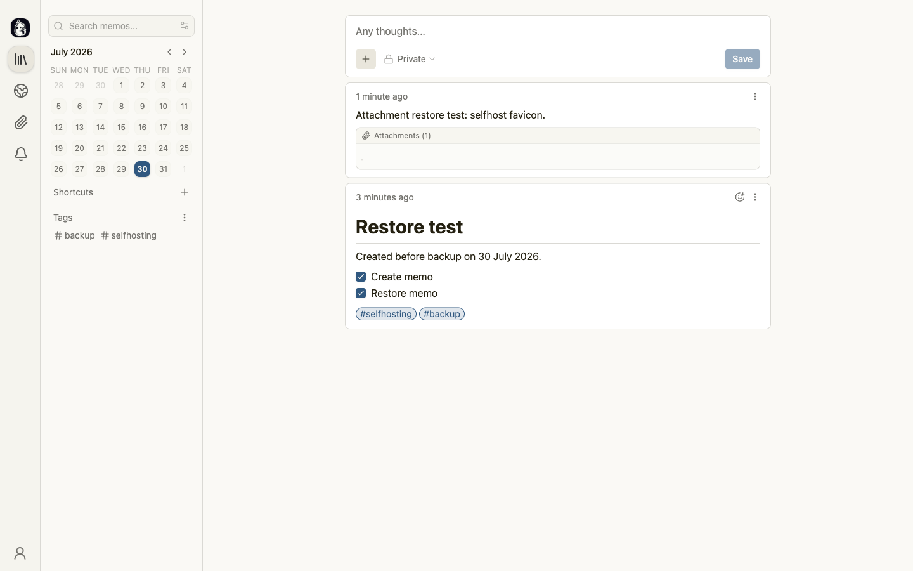Save the memo with Save button
913x571 pixels.
[742, 59]
